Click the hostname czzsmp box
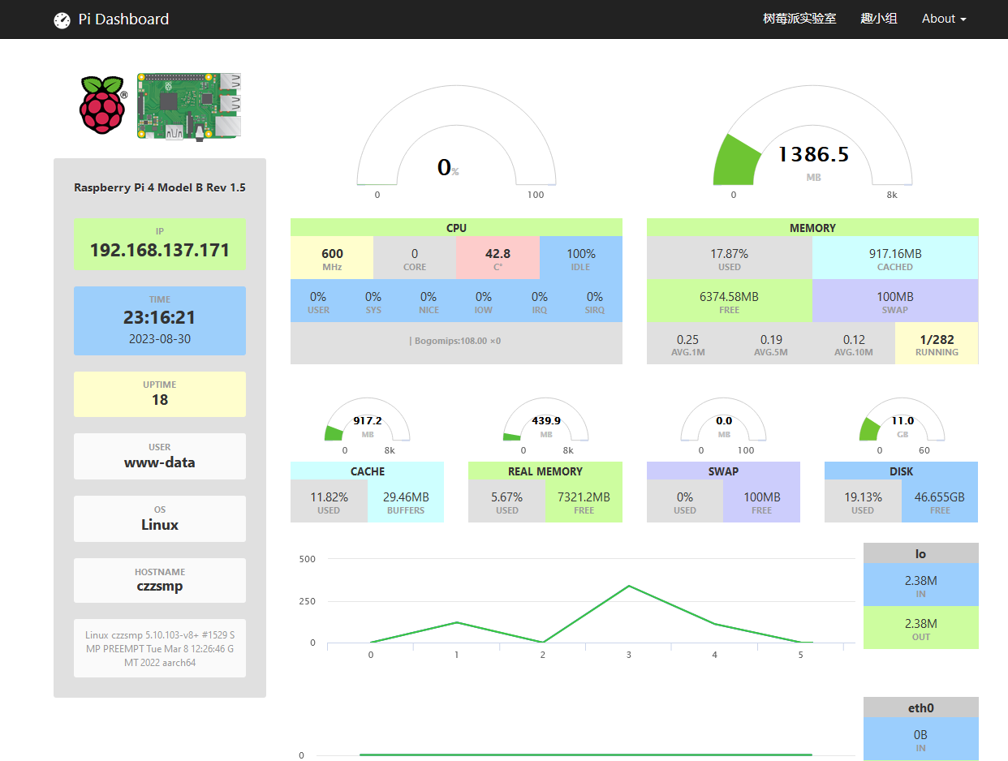The image size is (1008, 761). point(160,580)
